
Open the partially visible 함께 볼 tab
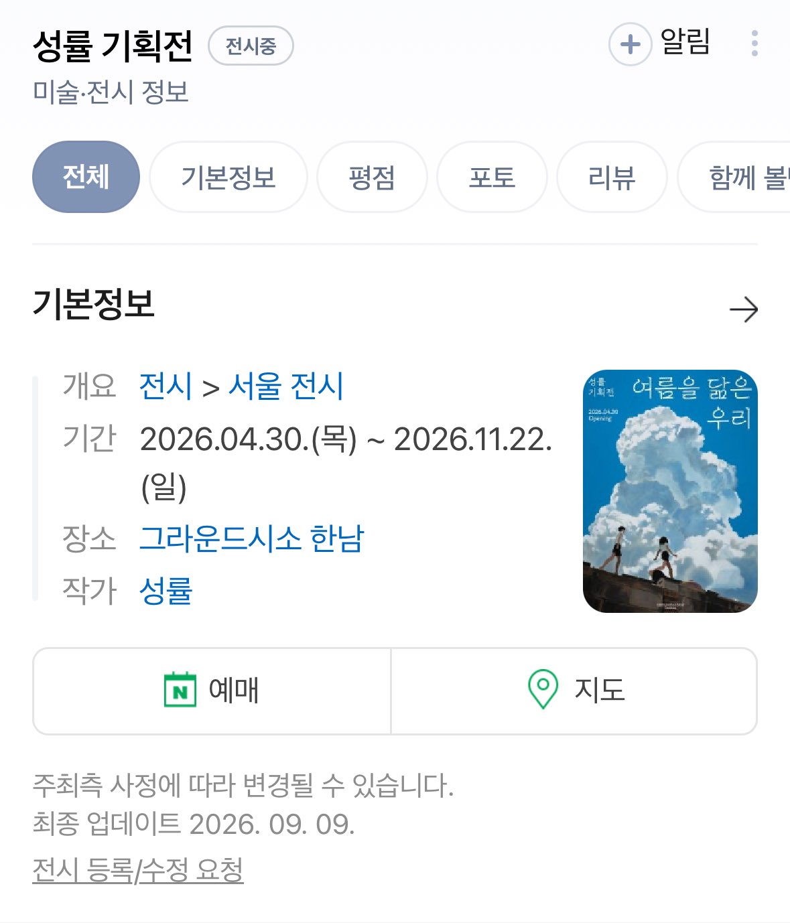point(734,177)
